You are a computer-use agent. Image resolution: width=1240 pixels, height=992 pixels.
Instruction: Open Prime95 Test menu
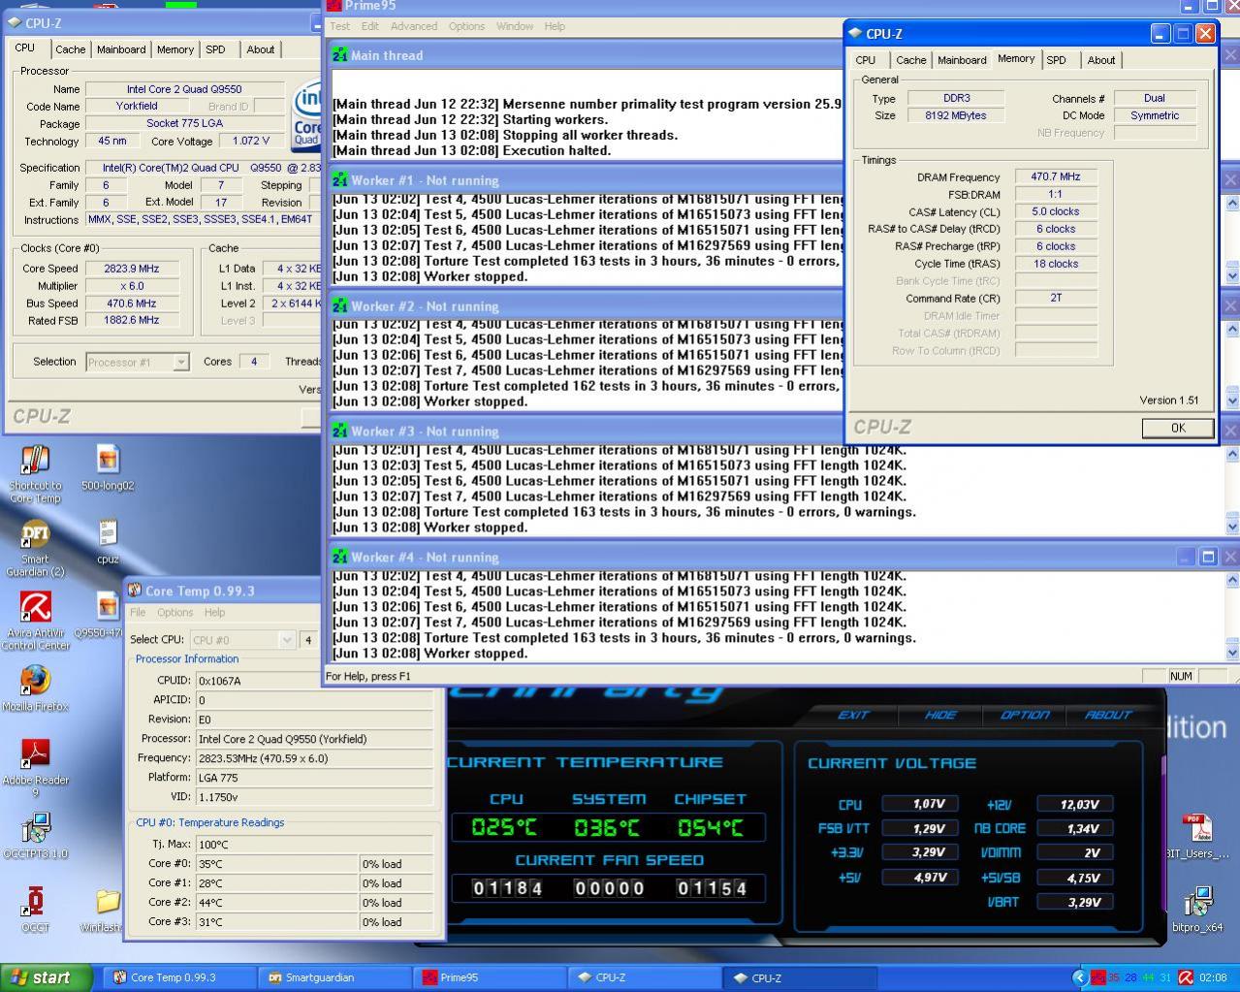340,26
